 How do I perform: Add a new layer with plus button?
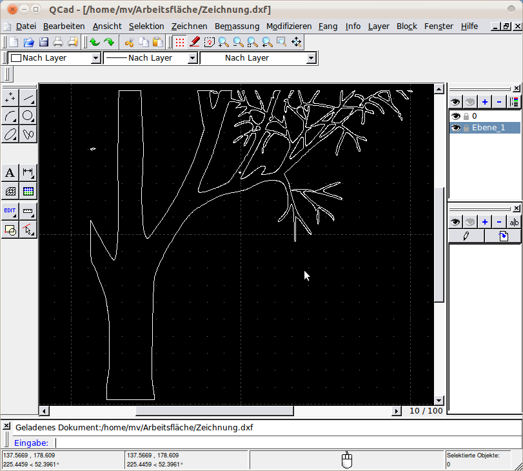pyautogui.click(x=484, y=101)
